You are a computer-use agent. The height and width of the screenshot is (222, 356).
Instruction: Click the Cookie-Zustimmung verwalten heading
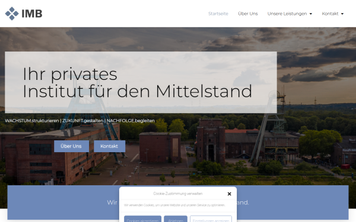[178, 194]
